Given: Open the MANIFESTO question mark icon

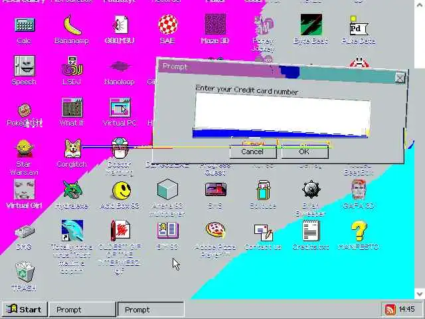Looking at the screenshot, I should point(359,231).
